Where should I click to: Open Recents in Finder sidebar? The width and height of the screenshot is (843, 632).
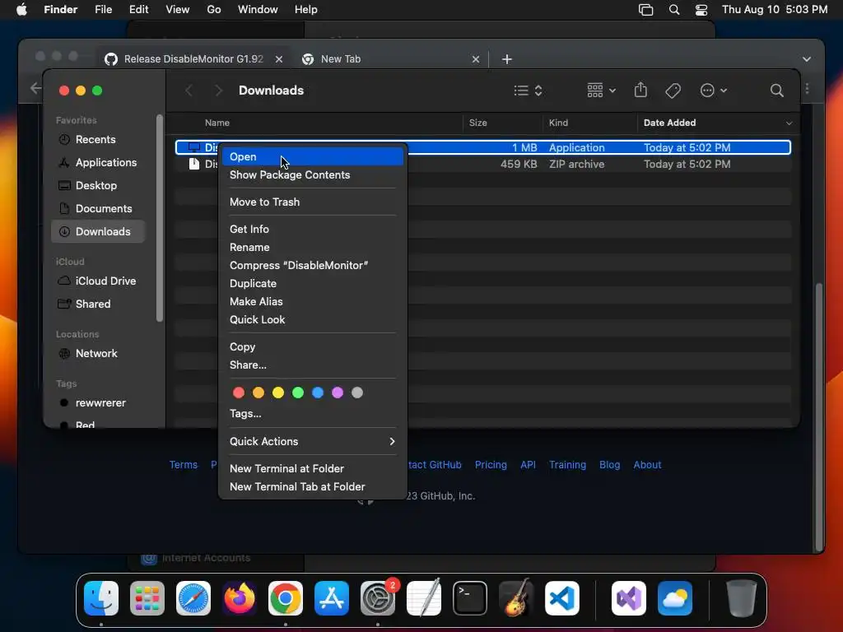[x=98, y=140]
